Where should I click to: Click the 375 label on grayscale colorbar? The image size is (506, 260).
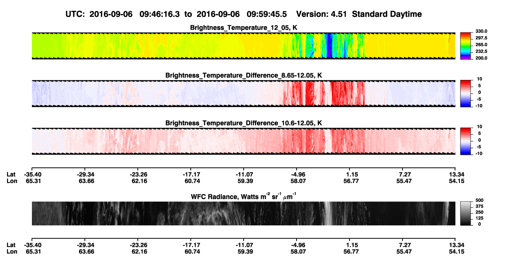coord(480,206)
